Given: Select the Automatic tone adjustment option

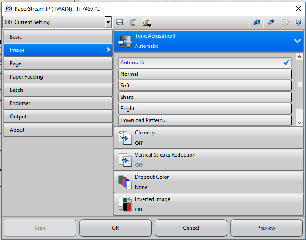Looking at the screenshot, I should [x=205, y=63].
